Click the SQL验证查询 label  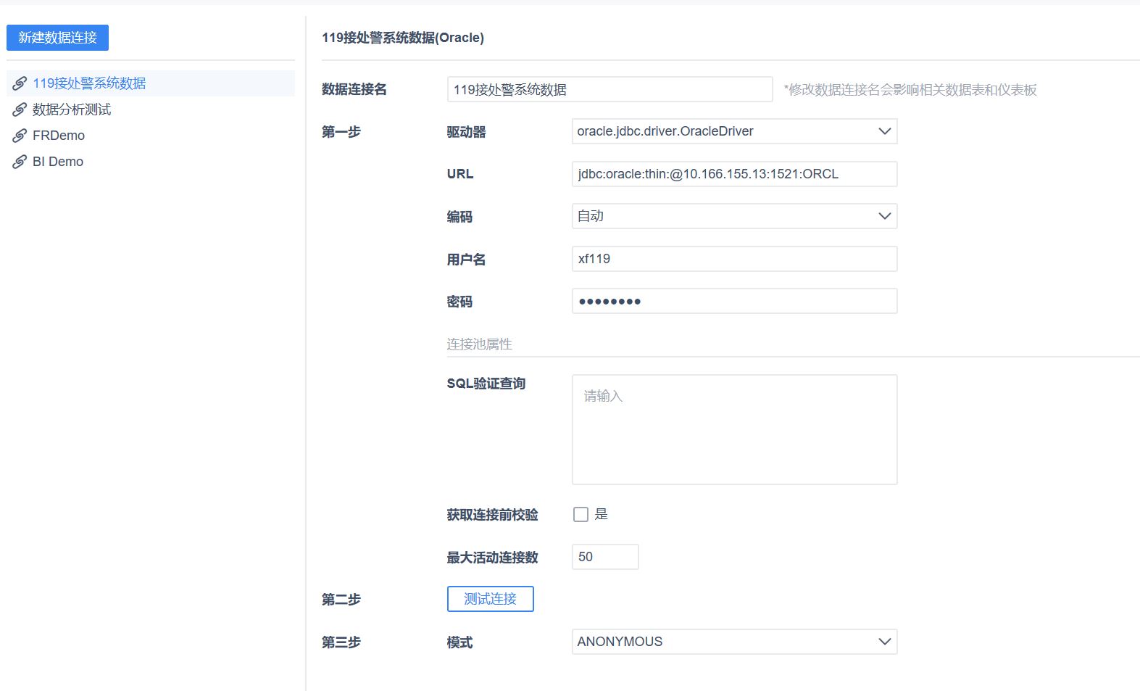click(x=486, y=384)
